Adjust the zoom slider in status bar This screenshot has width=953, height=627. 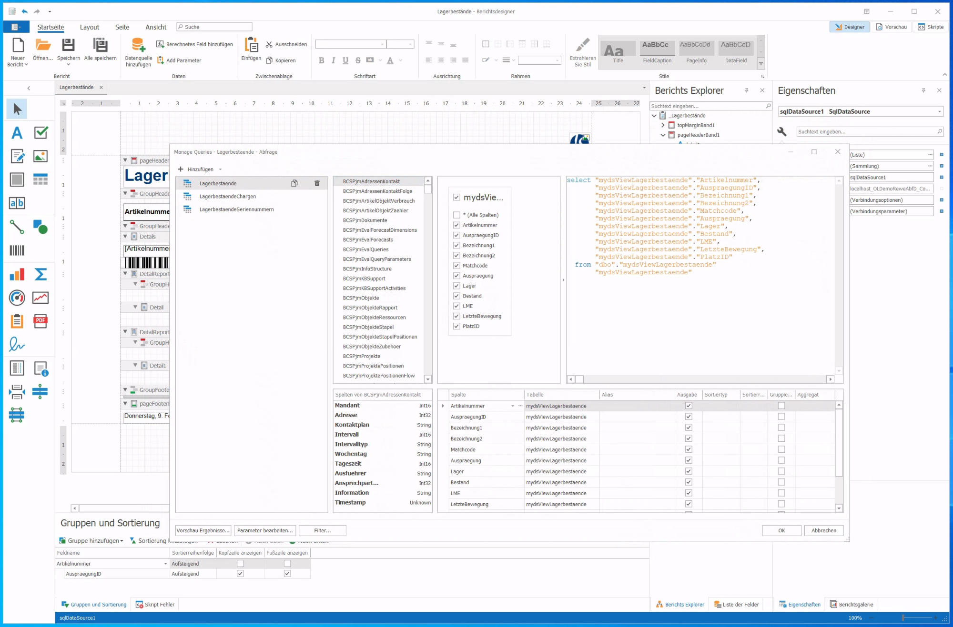click(903, 618)
